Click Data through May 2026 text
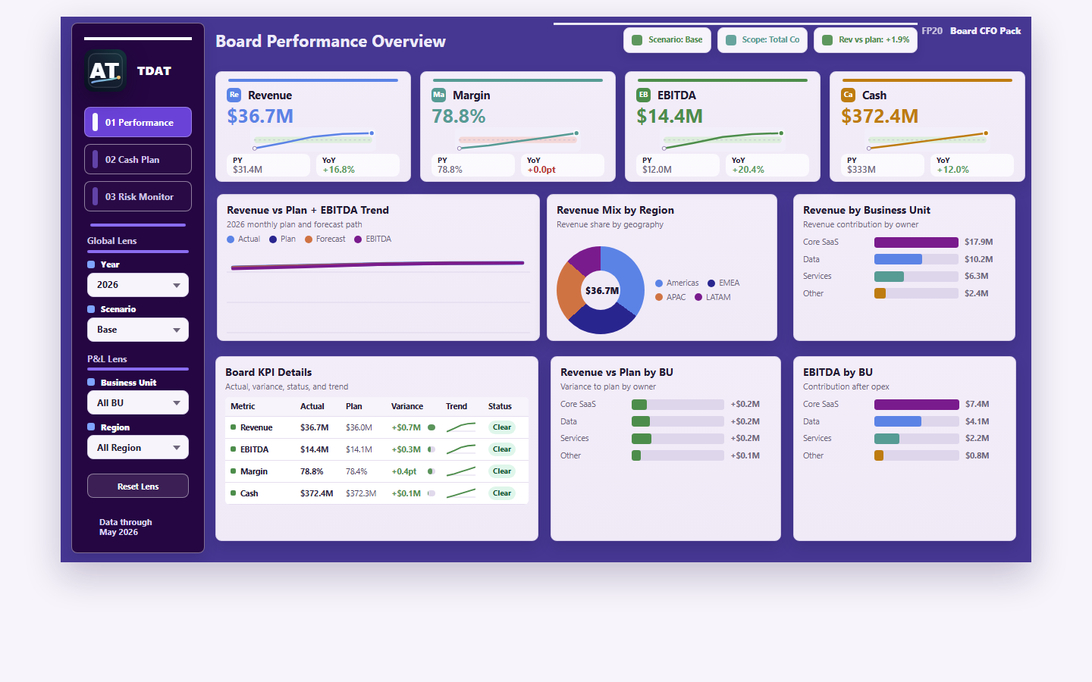This screenshot has width=1092, height=682. (x=126, y=527)
